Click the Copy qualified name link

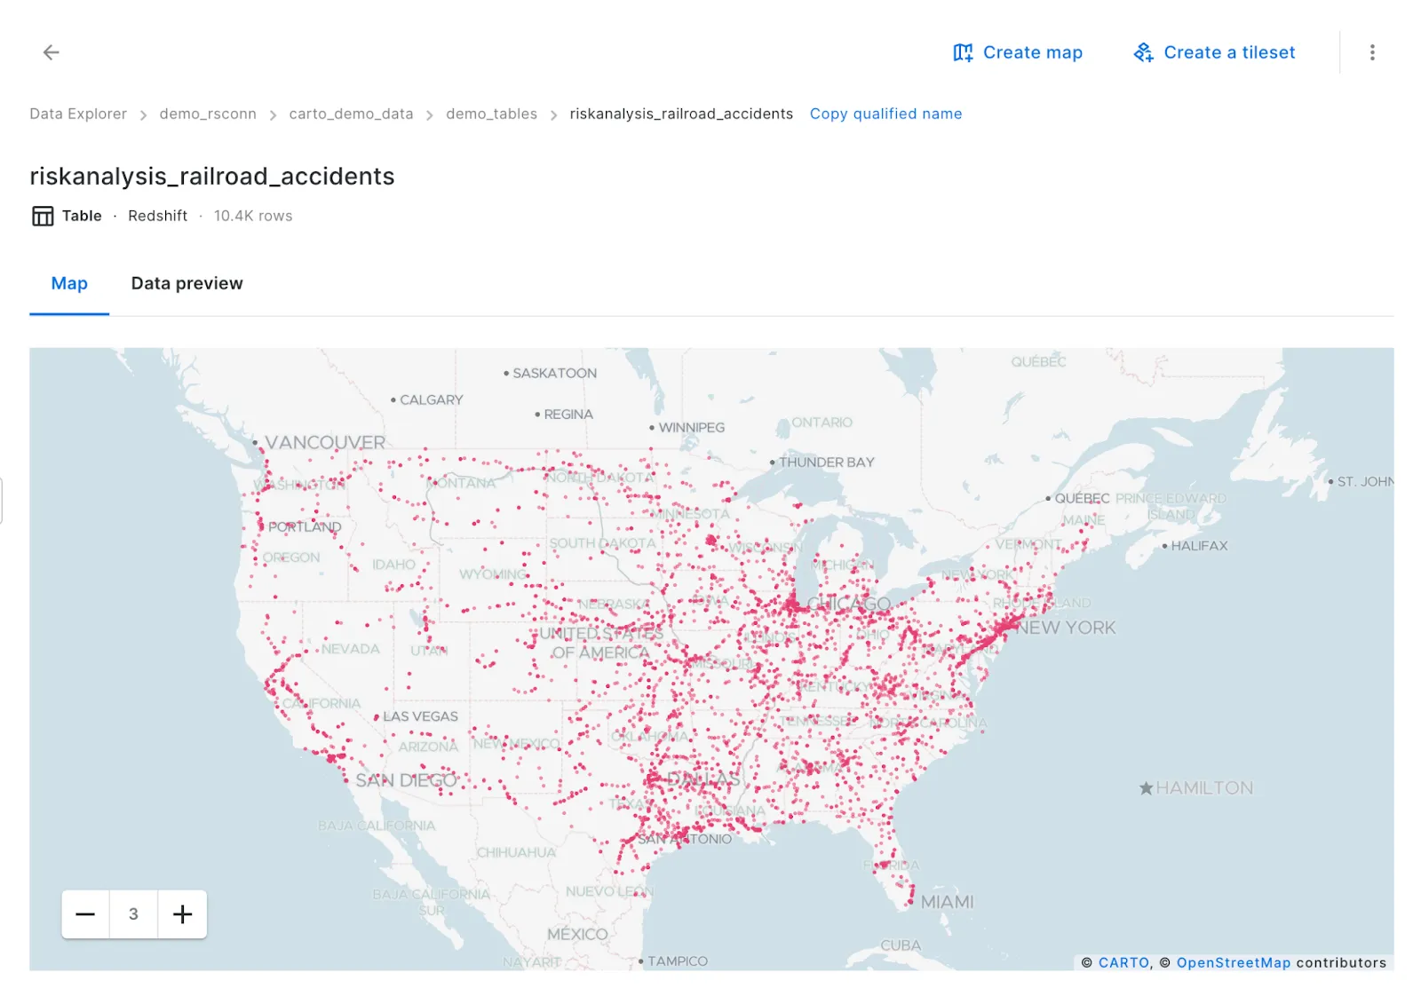coord(885,114)
